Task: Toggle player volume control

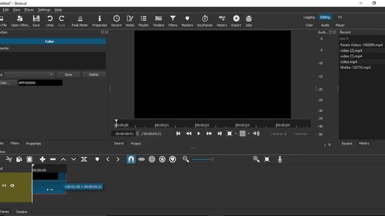Action: coord(256,133)
